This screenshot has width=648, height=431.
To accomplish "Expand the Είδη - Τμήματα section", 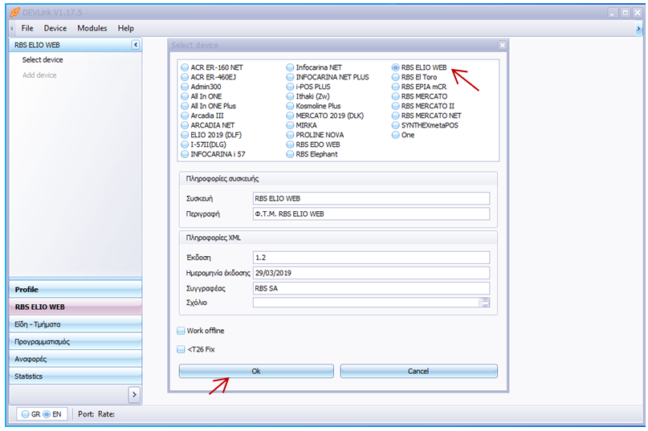I will pos(75,324).
